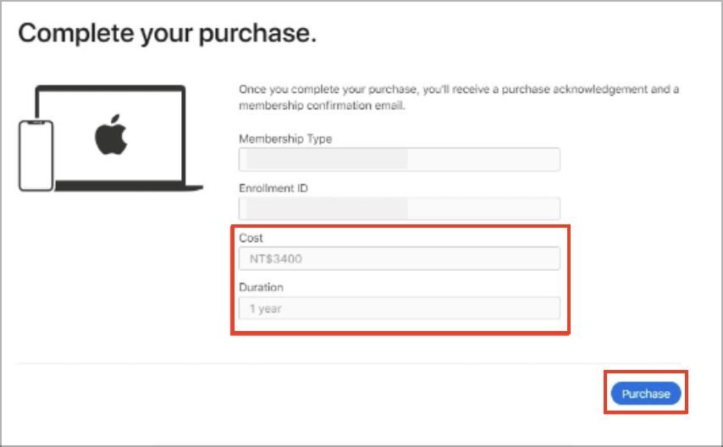Click the notch on the iPhone illustration
This screenshot has width=723, height=447.
36,123
